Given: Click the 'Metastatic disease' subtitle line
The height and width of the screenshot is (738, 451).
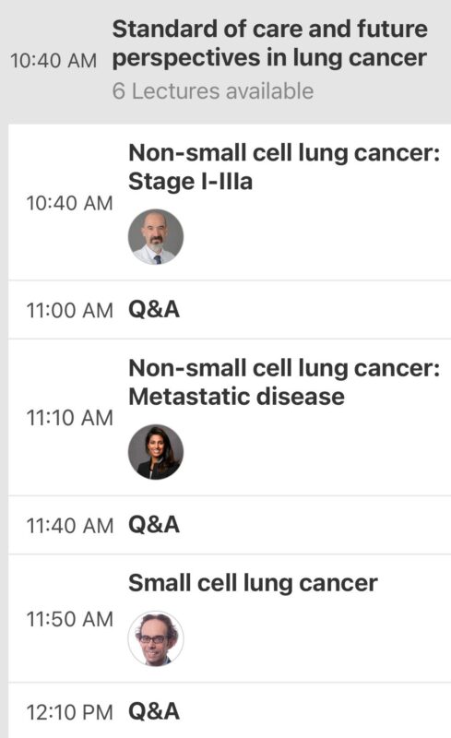Looking at the screenshot, I should (x=236, y=397).
